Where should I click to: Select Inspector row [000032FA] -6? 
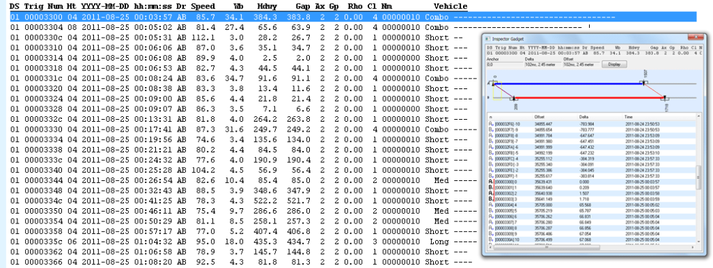point(591,147)
